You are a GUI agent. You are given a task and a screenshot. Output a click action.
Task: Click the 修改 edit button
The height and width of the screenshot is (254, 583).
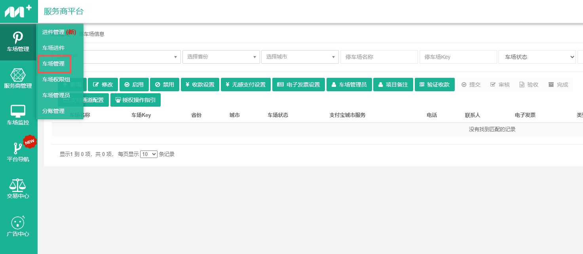(x=103, y=85)
